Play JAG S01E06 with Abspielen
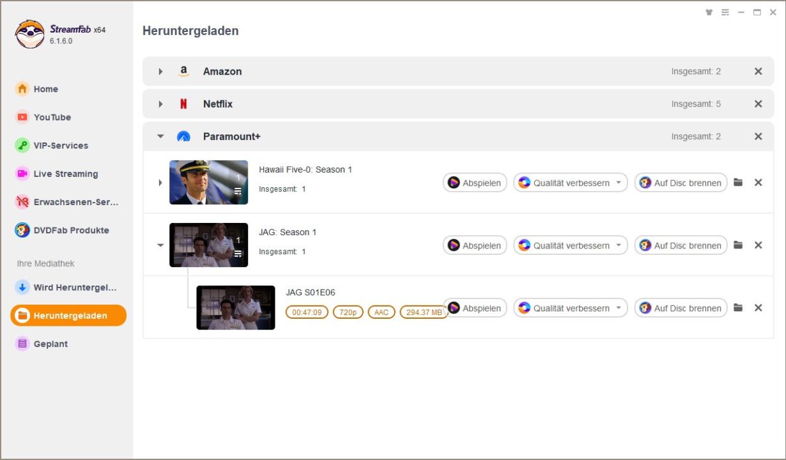This screenshot has height=460, width=786. coord(475,308)
